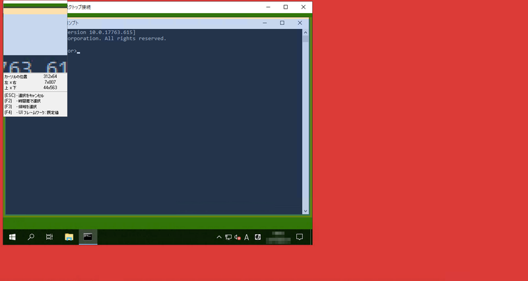Viewport: 528px width, 281px height.
Task: Maximize the Remote Desktop Connection window
Action: coord(286,7)
